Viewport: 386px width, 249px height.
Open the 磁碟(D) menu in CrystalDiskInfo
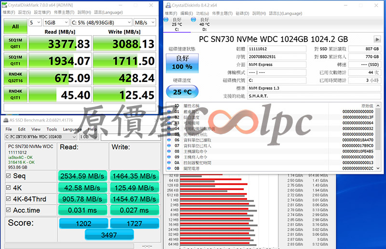(x=243, y=13)
